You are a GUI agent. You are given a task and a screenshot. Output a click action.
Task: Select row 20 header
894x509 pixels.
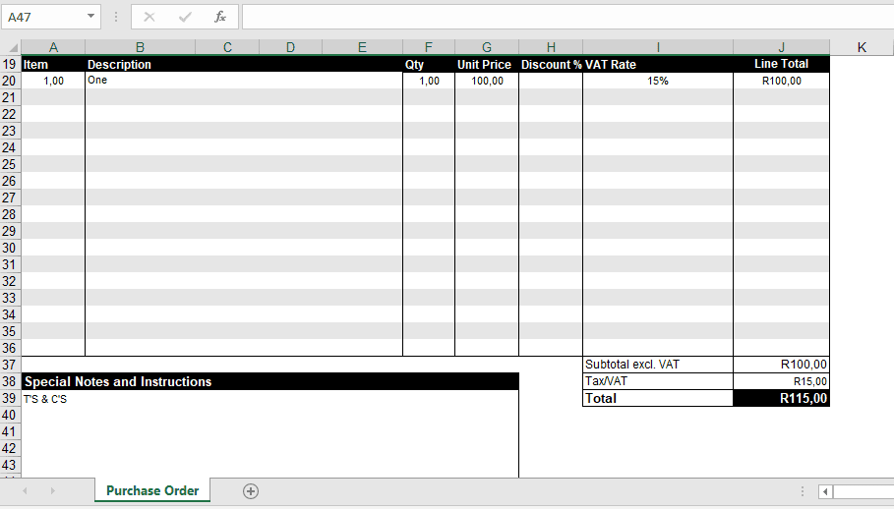(10, 81)
